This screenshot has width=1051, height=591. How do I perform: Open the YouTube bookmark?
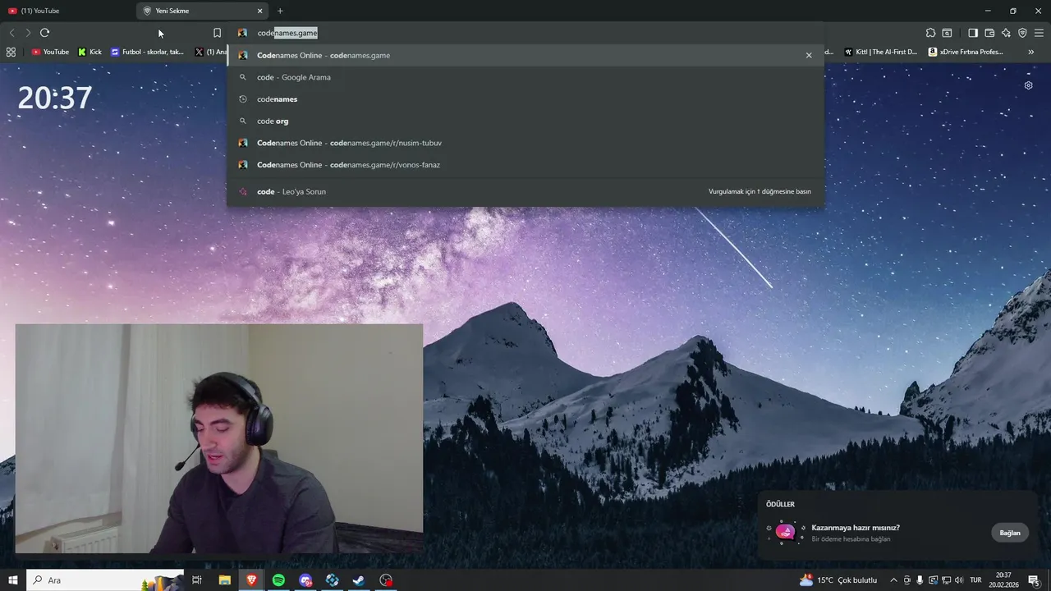coord(50,52)
